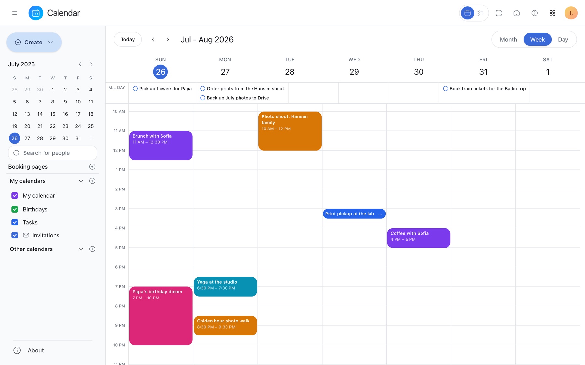Switch to calendar view icon
This screenshot has width=585, height=365.
(x=467, y=13)
